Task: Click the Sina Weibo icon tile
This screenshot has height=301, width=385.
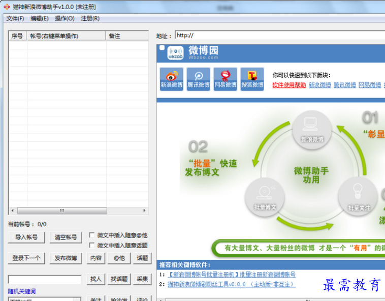Action: click(x=171, y=79)
